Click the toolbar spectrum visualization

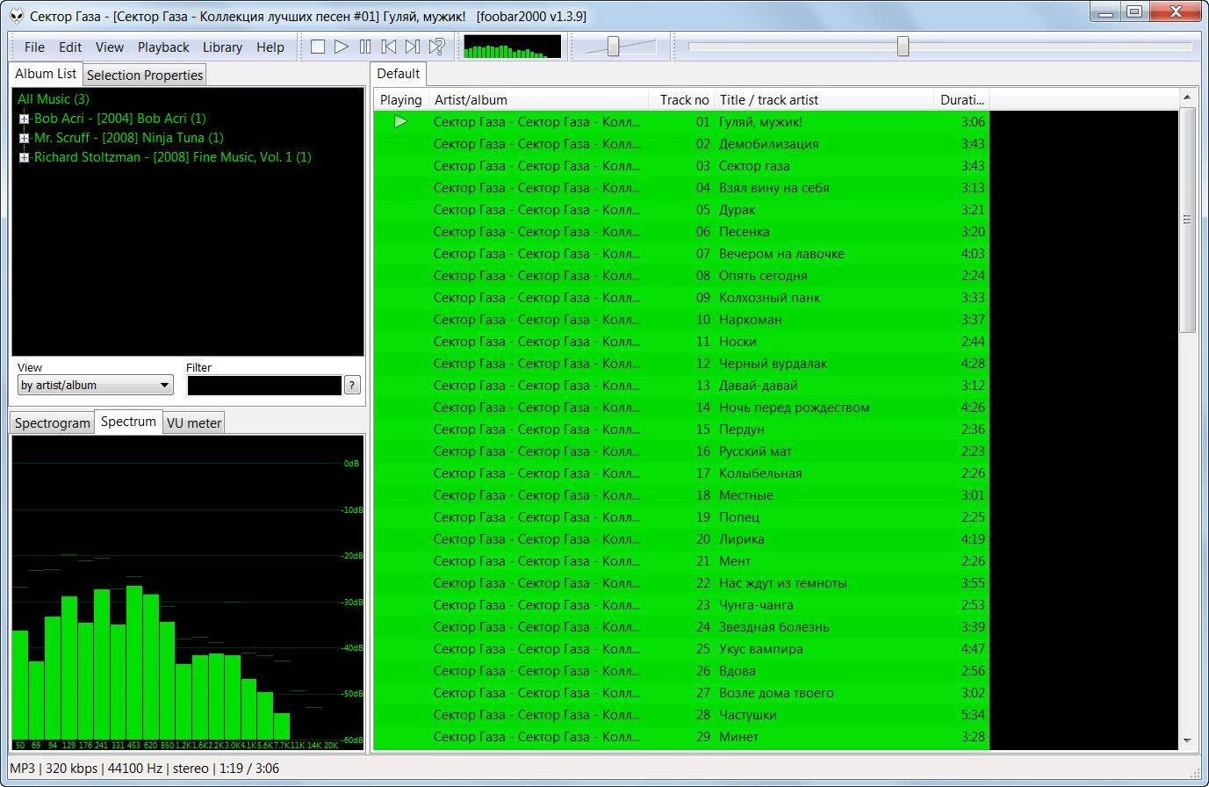pos(512,47)
